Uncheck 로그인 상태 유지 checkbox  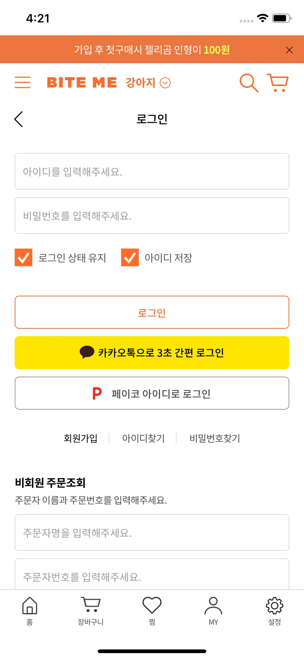pos(23,257)
